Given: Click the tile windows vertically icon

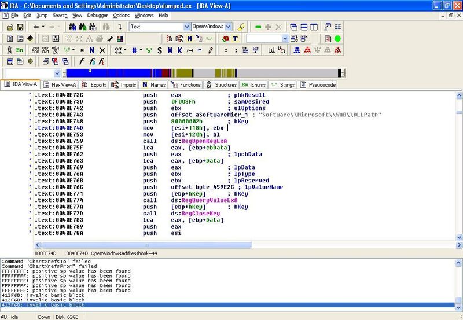Looking at the screenshot, I should 314,27.
